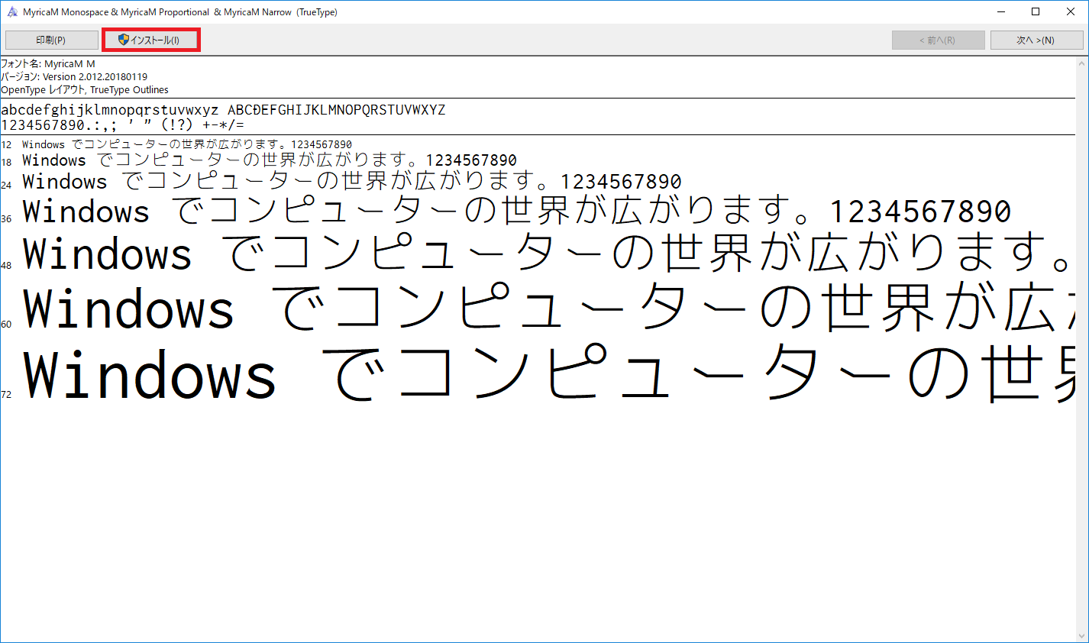Viewport: 1089px width, 643px height.
Task: Click the 36-point Windows sample line
Action: click(x=517, y=212)
